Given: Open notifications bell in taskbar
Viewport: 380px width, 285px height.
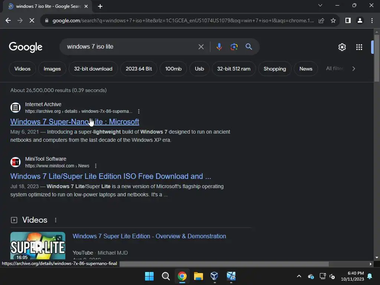Looking at the screenshot, I should (370, 276).
